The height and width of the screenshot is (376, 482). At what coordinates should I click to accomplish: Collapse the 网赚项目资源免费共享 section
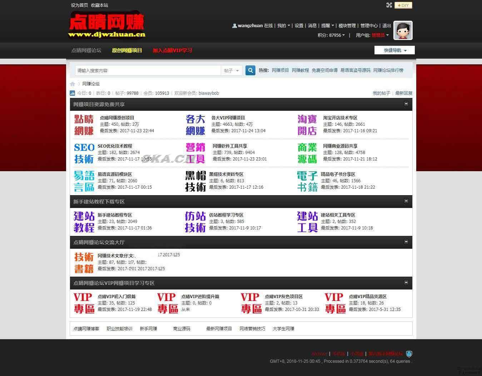pos(406,104)
